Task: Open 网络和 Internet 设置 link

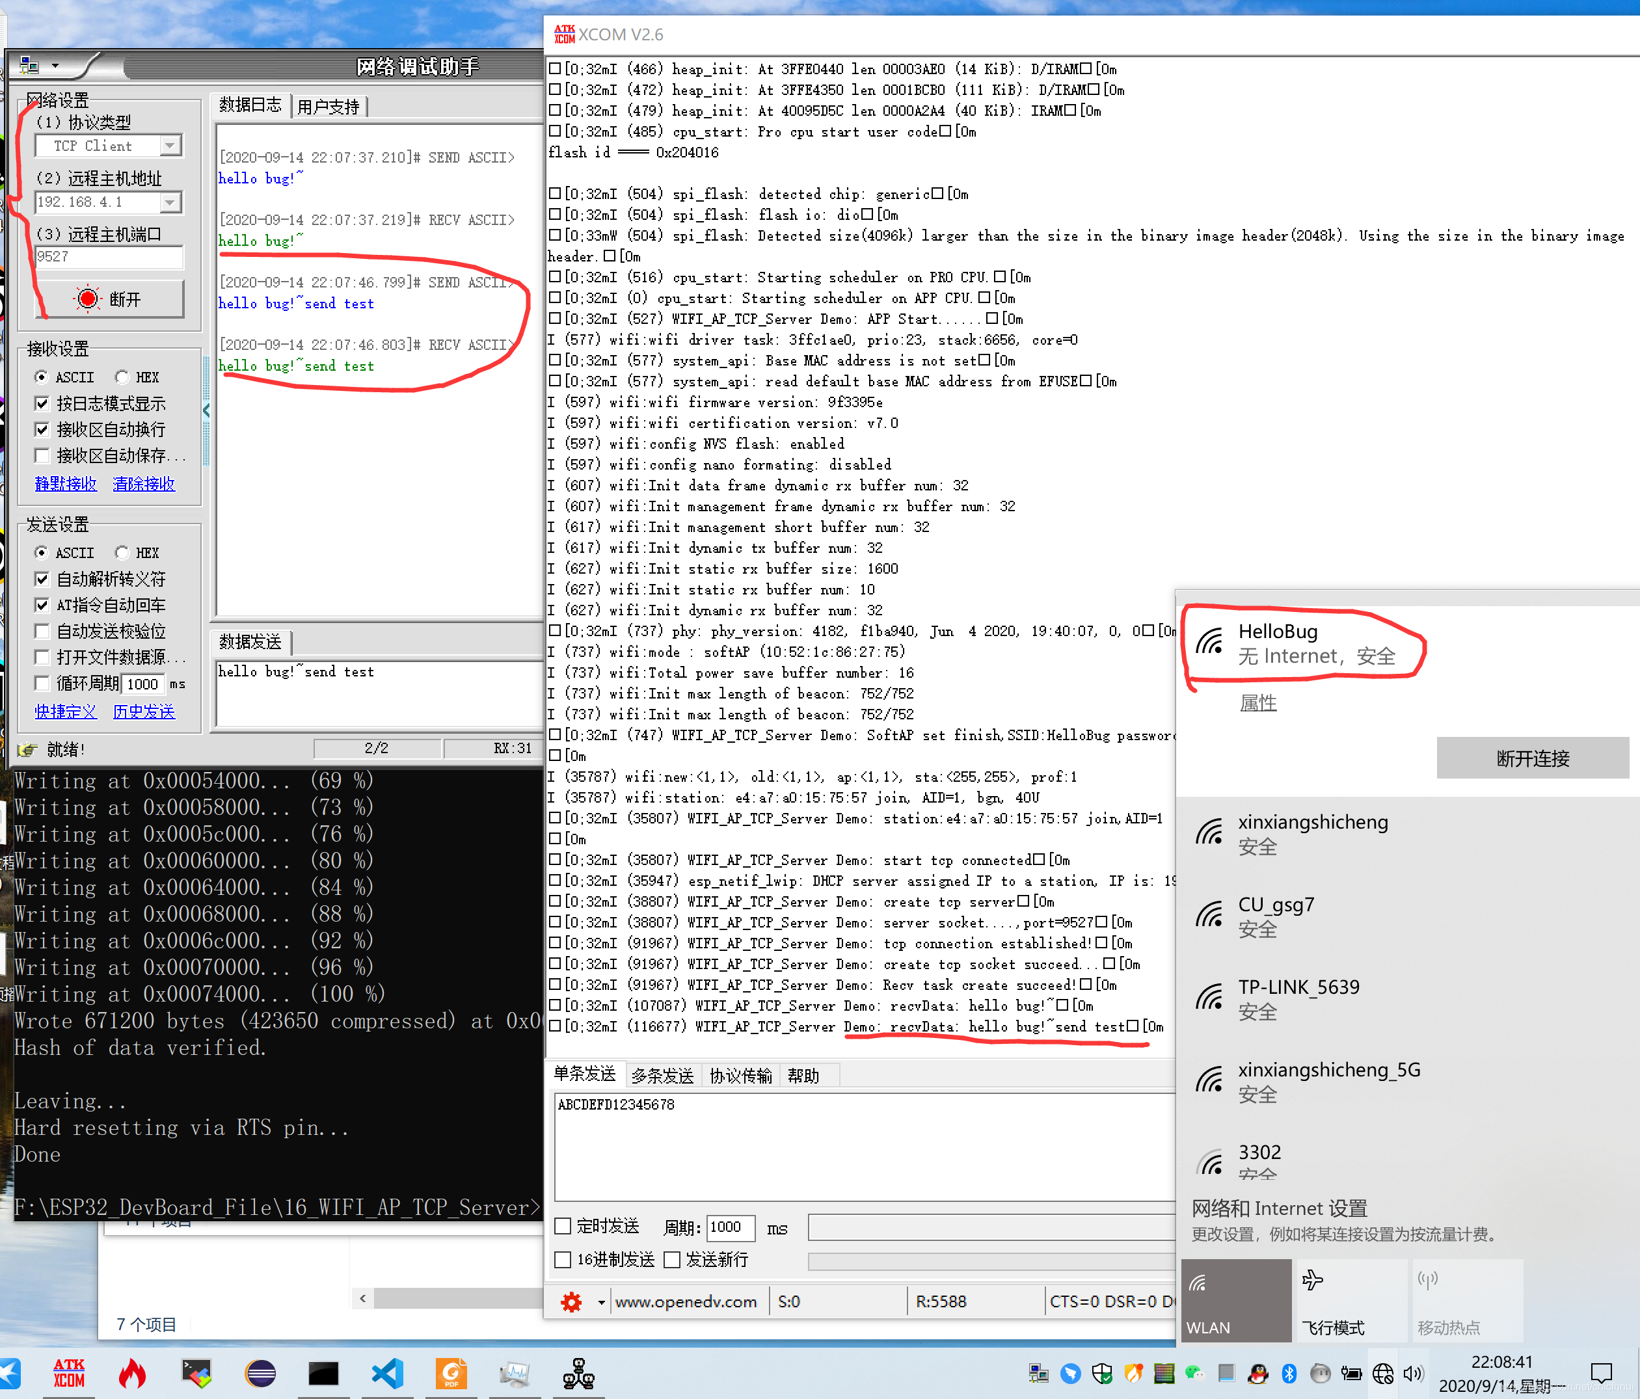Action: [x=1280, y=1208]
